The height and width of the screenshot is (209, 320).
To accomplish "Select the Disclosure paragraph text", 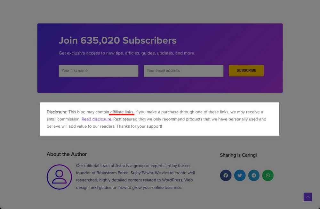I will pos(155,119).
